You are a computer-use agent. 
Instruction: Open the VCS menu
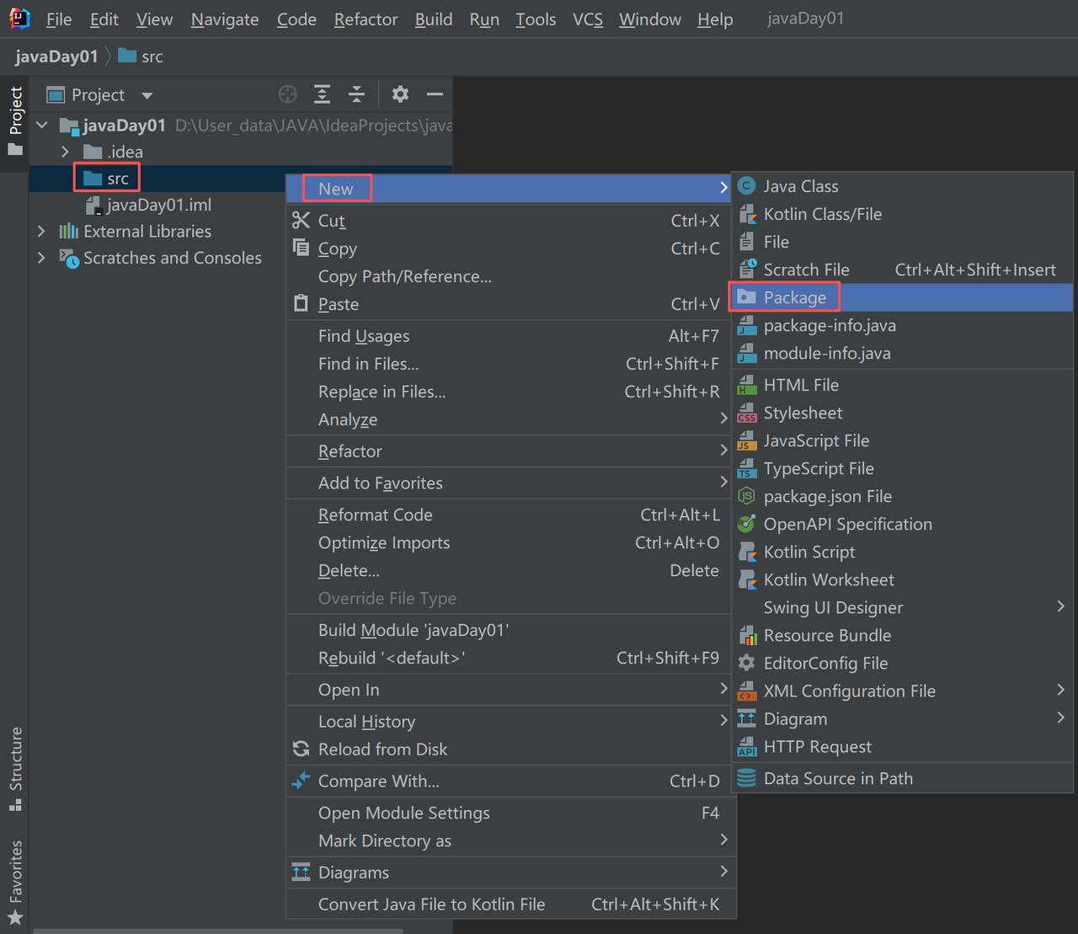tap(588, 19)
